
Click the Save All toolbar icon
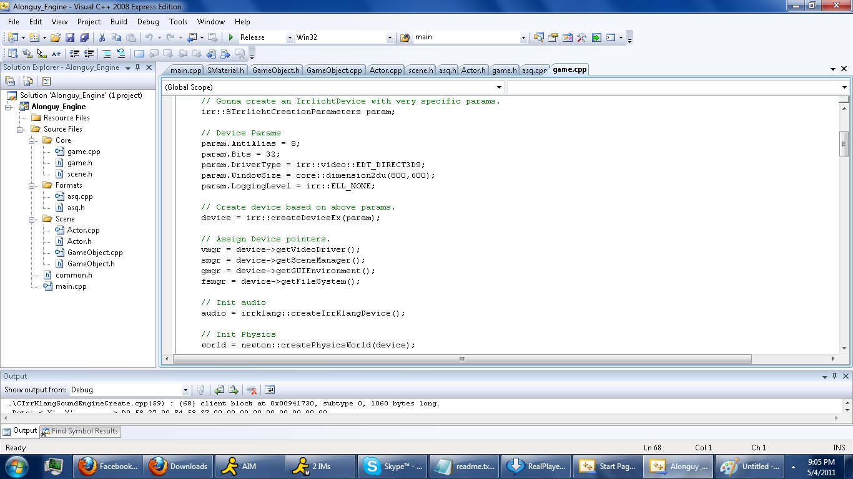click(84, 37)
